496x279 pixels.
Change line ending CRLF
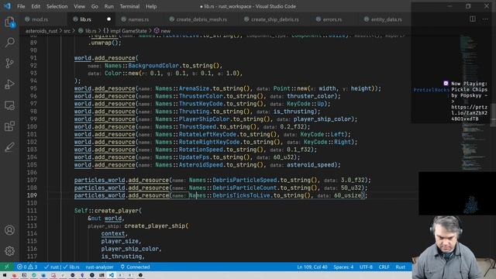click(384, 267)
